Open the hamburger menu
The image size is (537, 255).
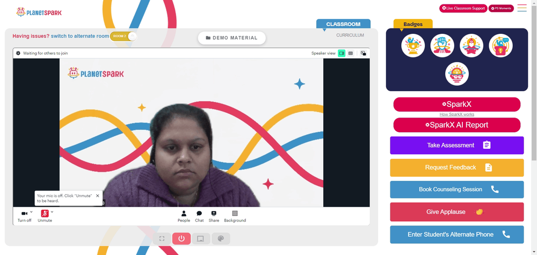point(522,8)
